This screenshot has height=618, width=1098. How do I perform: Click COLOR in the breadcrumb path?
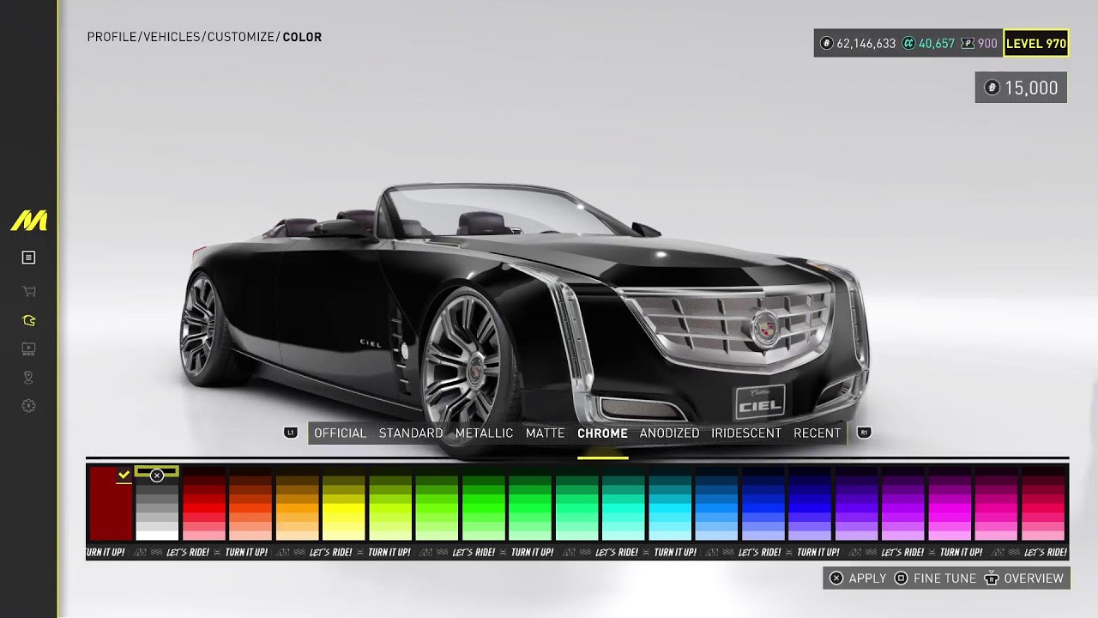[x=302, y=37]
